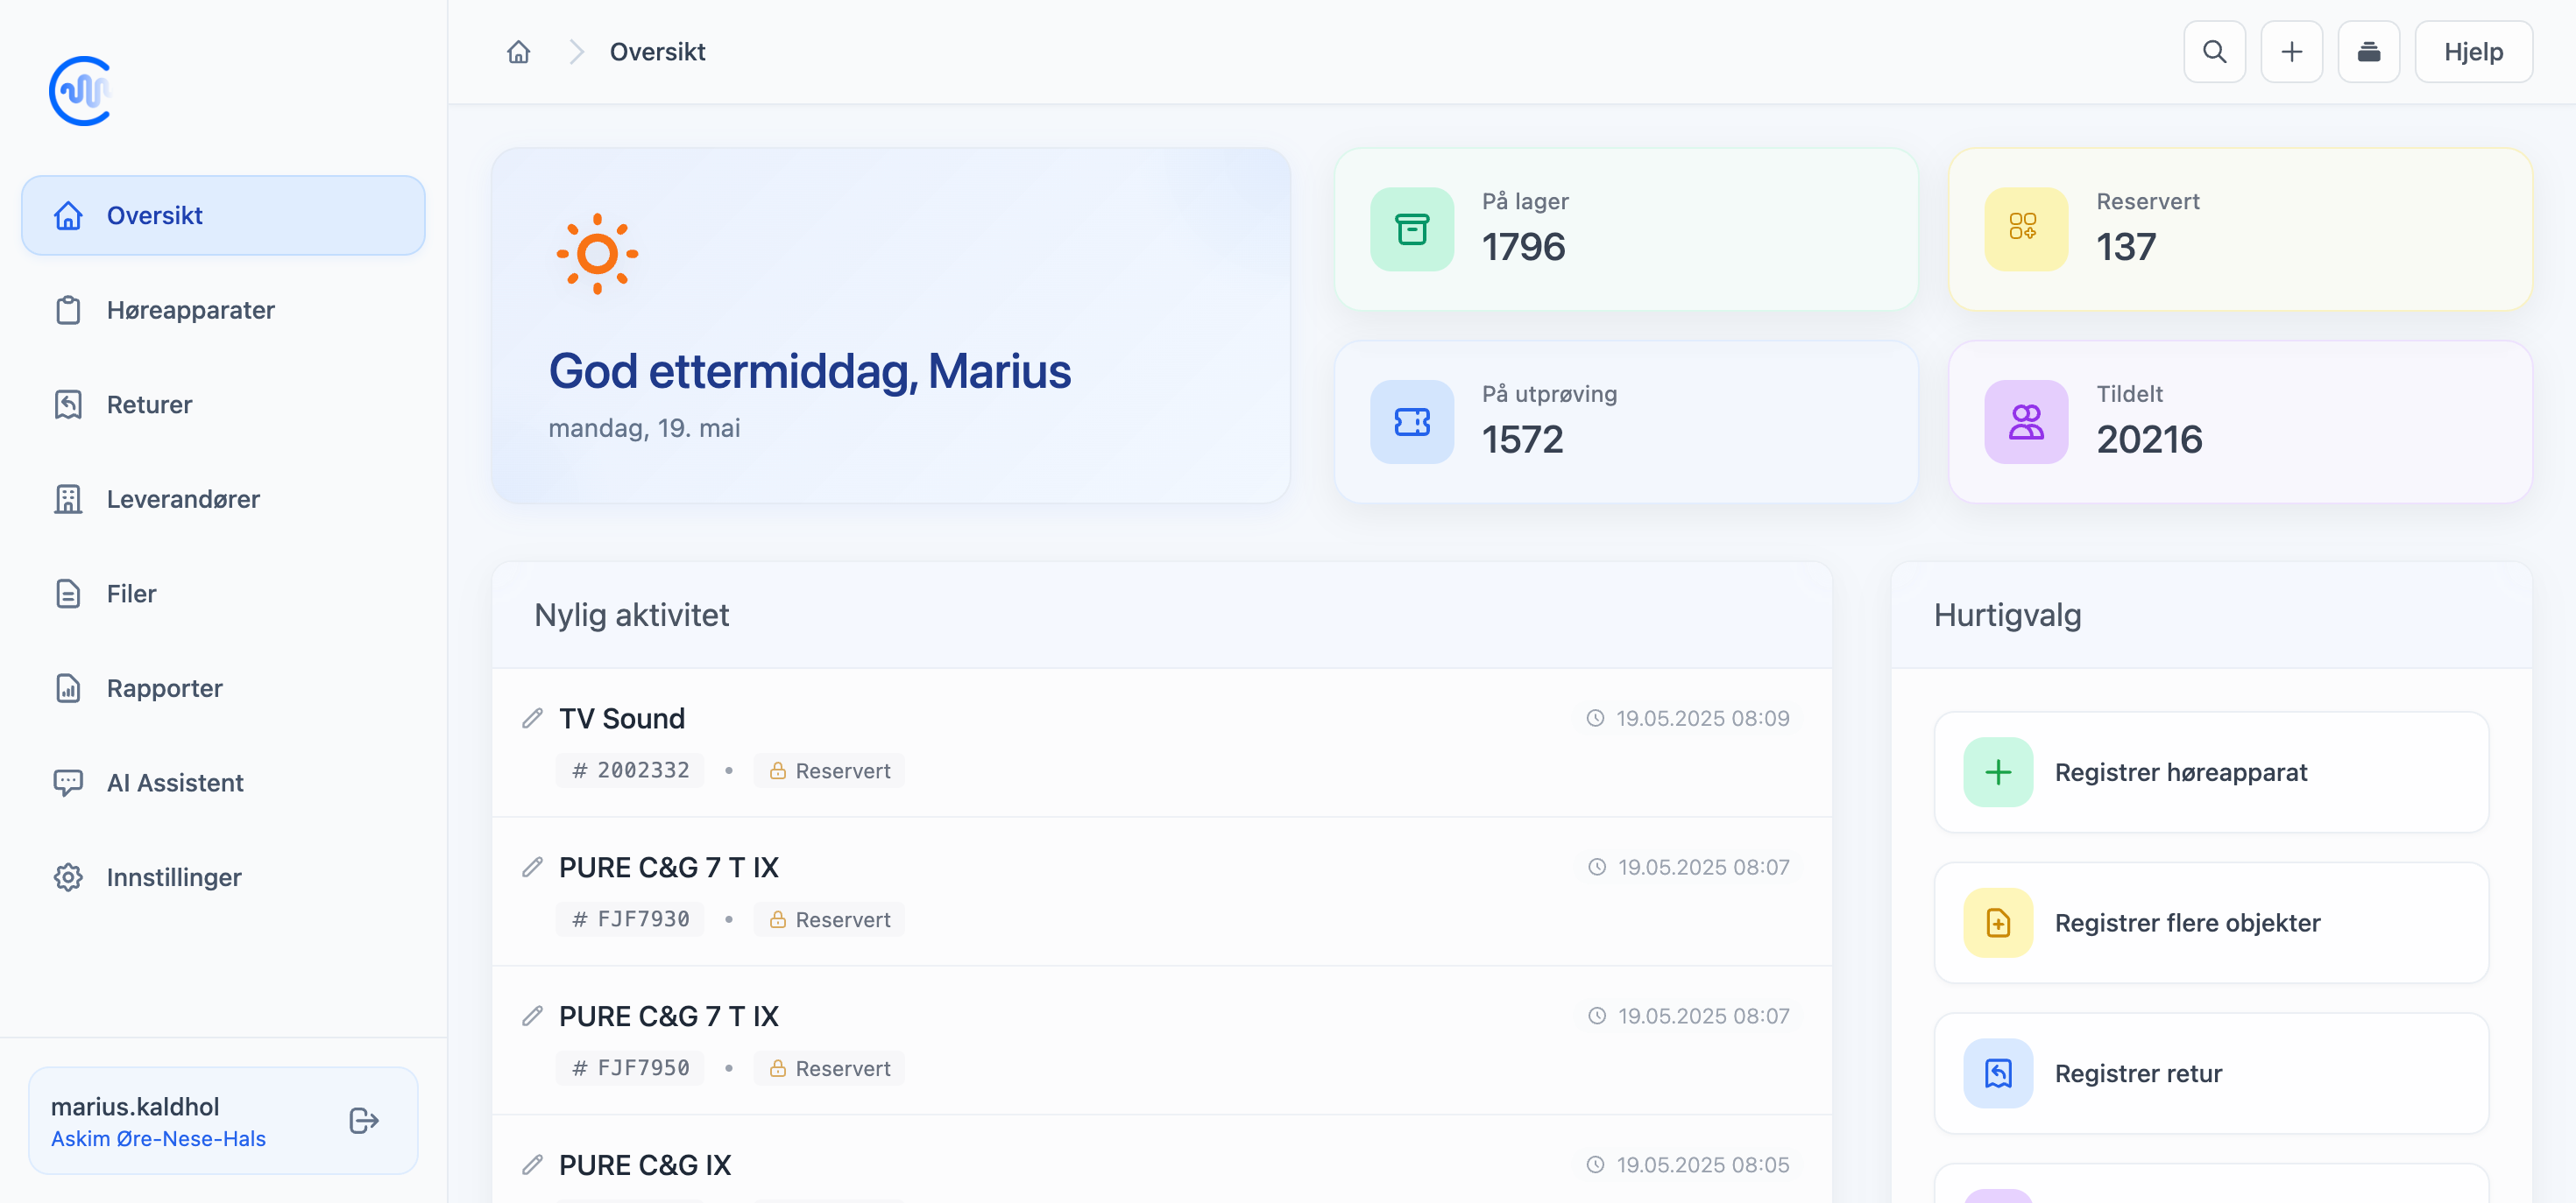Click the marius.kaldhol username
This screenshot has width=2576, height=1203.
click(x=135, y=1106)
